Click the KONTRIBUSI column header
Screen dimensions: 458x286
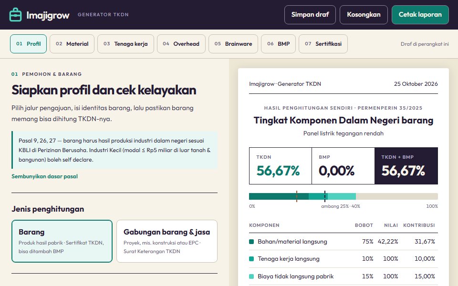pyautogui.click(x=419, y=225)
